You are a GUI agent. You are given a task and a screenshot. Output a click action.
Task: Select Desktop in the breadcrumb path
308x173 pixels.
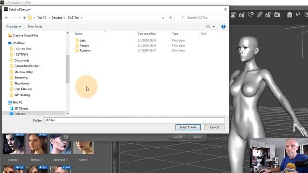[x=57, y=18]
